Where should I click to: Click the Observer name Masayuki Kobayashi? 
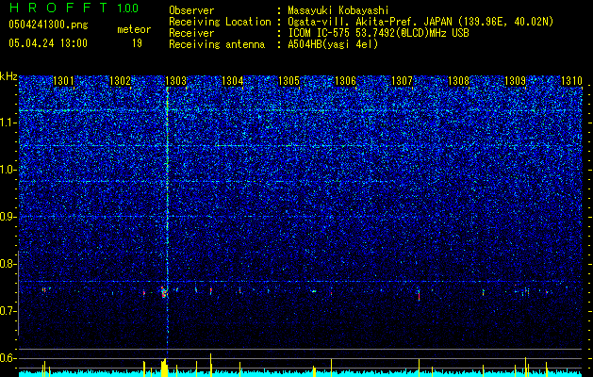pos(338,10)
